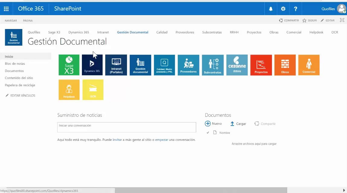Open the Sage X3 tile
This screenshot has height=193, width=347.
point(69,65)
